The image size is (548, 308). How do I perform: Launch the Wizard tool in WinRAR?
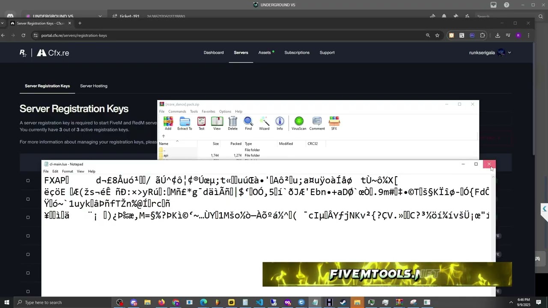coord(264,123)
